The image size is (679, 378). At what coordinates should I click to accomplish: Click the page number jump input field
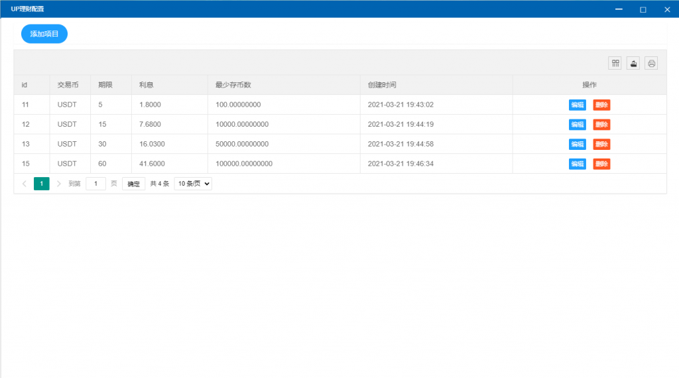(96, 184)
